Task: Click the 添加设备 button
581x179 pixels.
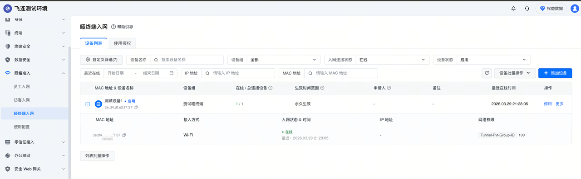Action: [x=555, y=73]
